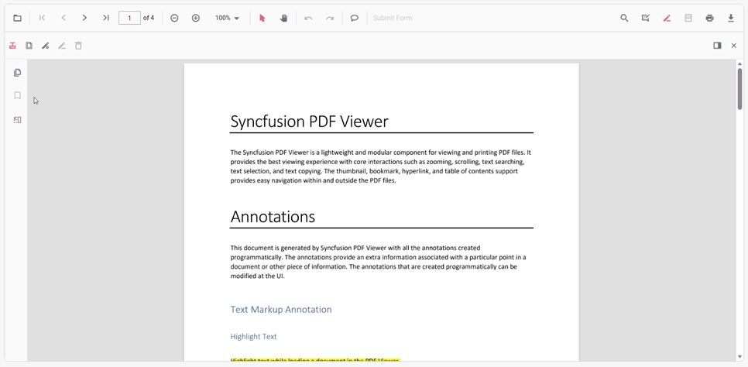
Task: Expand the comments side panel
Action: [717, 46]
